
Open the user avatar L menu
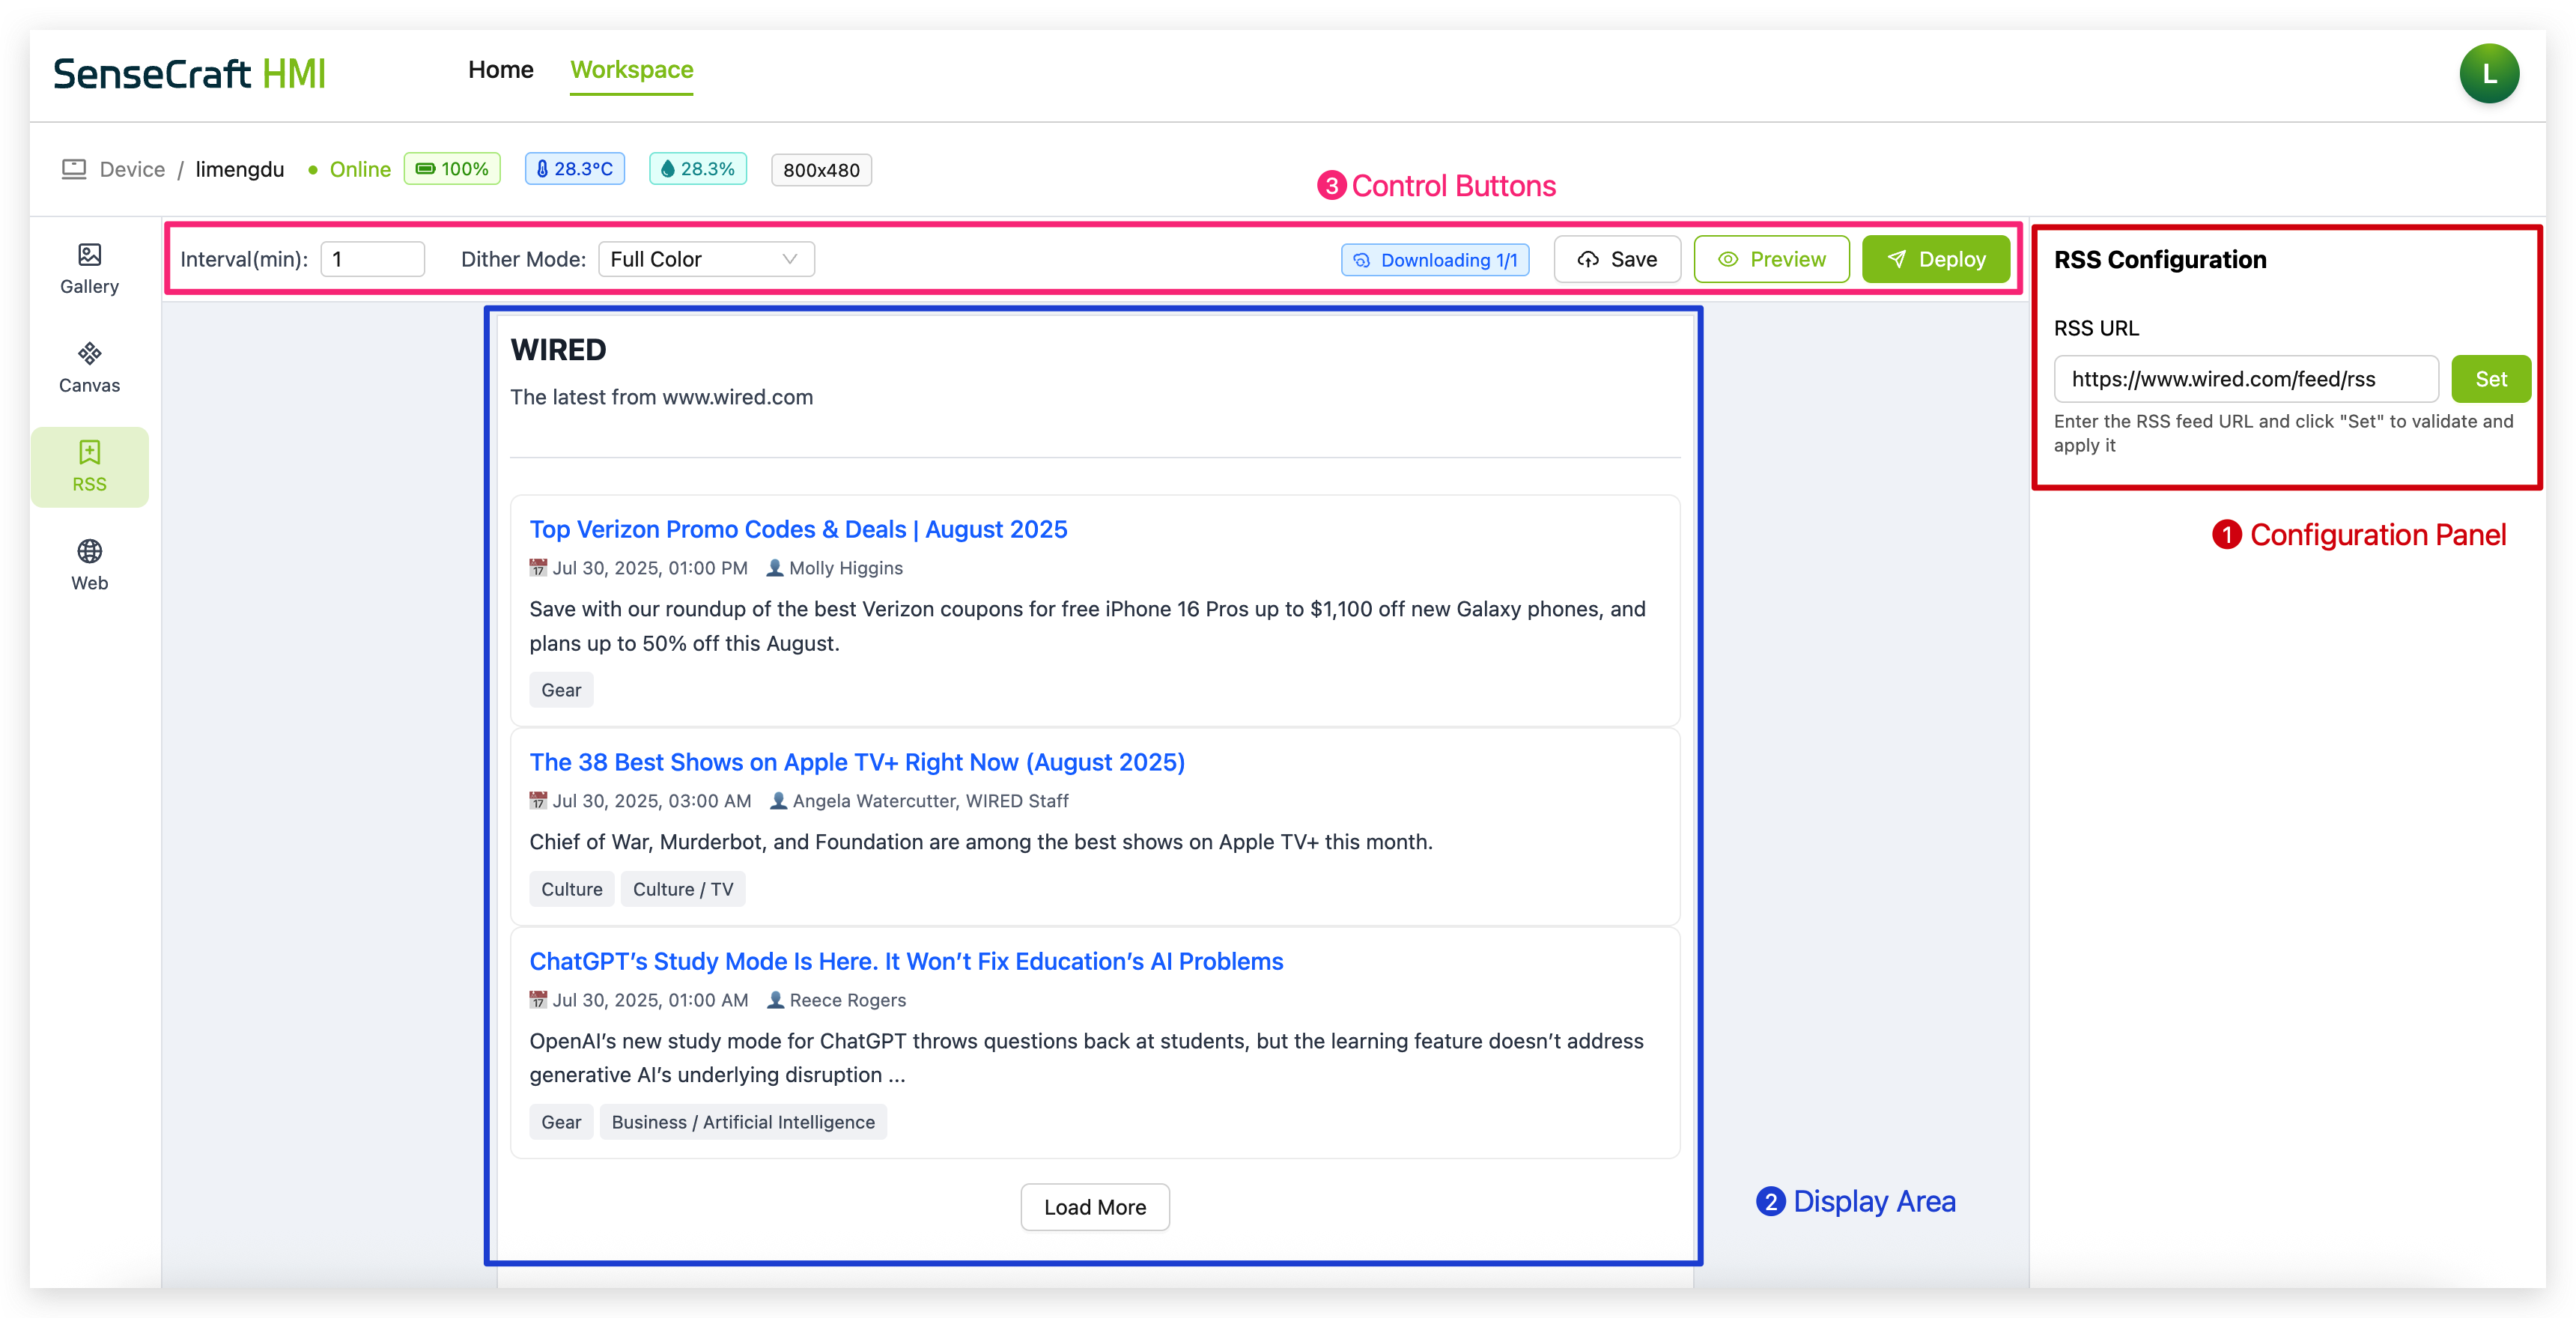coord(2489,74)
